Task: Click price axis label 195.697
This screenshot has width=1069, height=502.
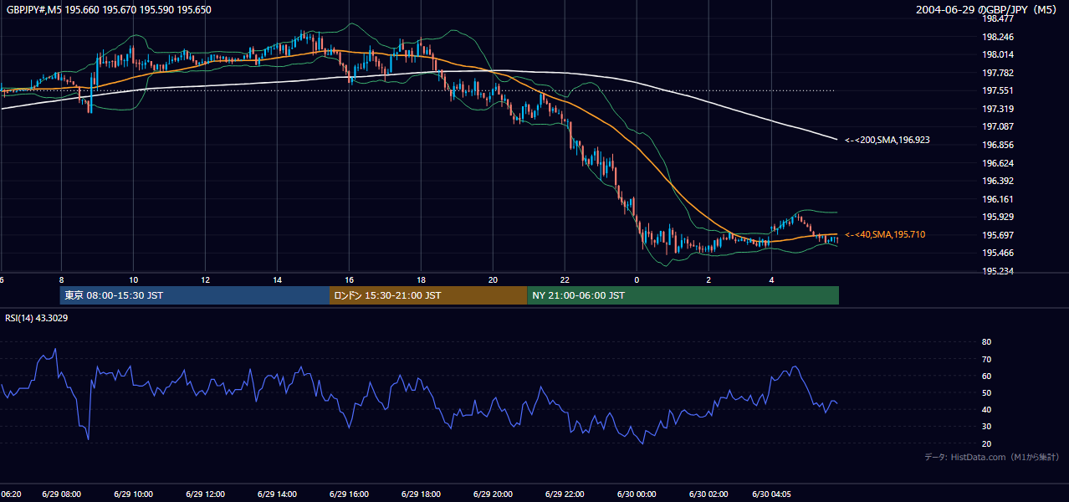Action: click(998, 235)
